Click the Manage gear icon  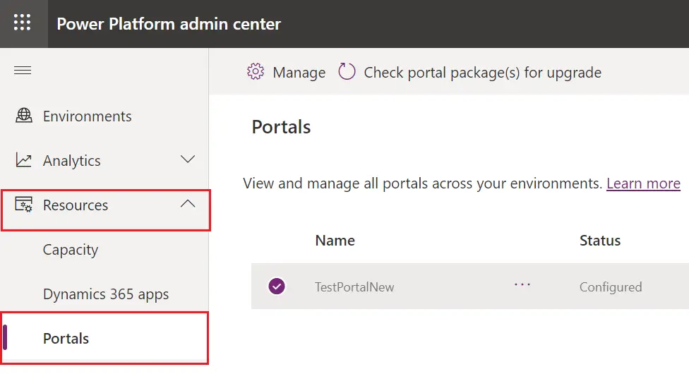pos(256,72)
